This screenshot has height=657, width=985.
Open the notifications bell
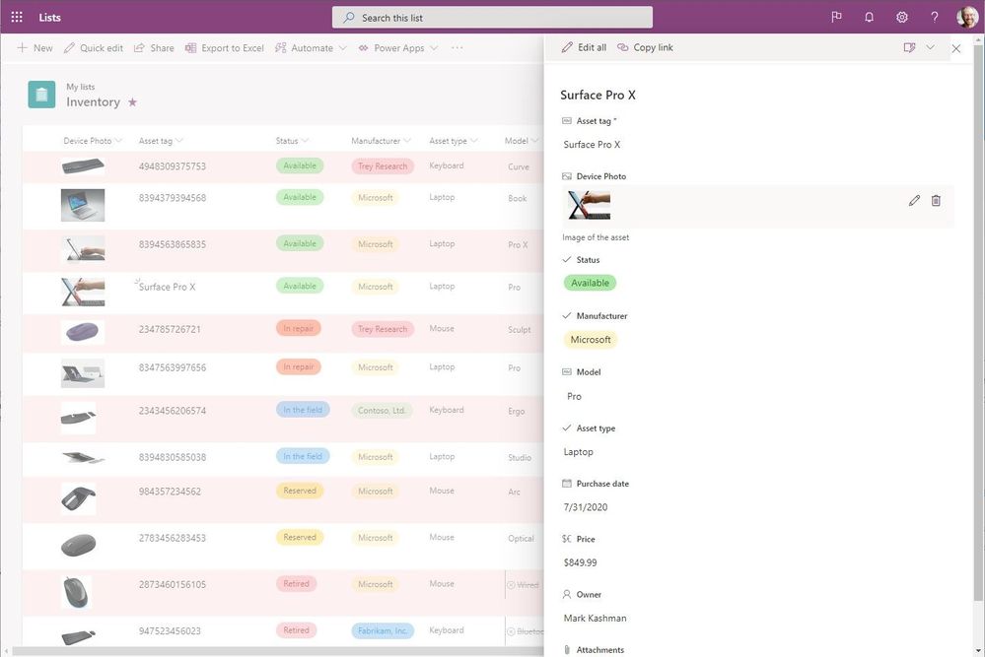click(869, 17)
